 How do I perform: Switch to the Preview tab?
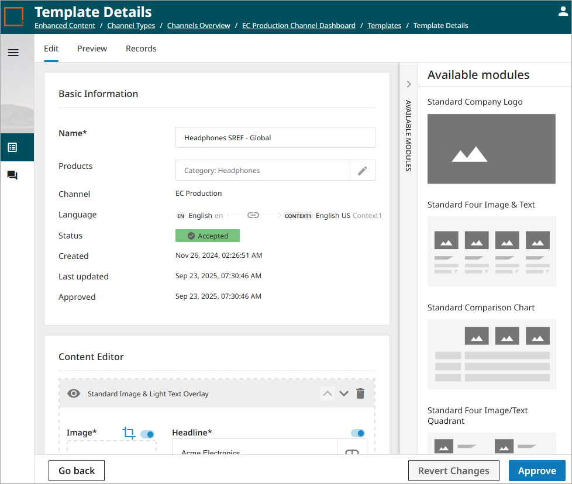click(92, 49)
